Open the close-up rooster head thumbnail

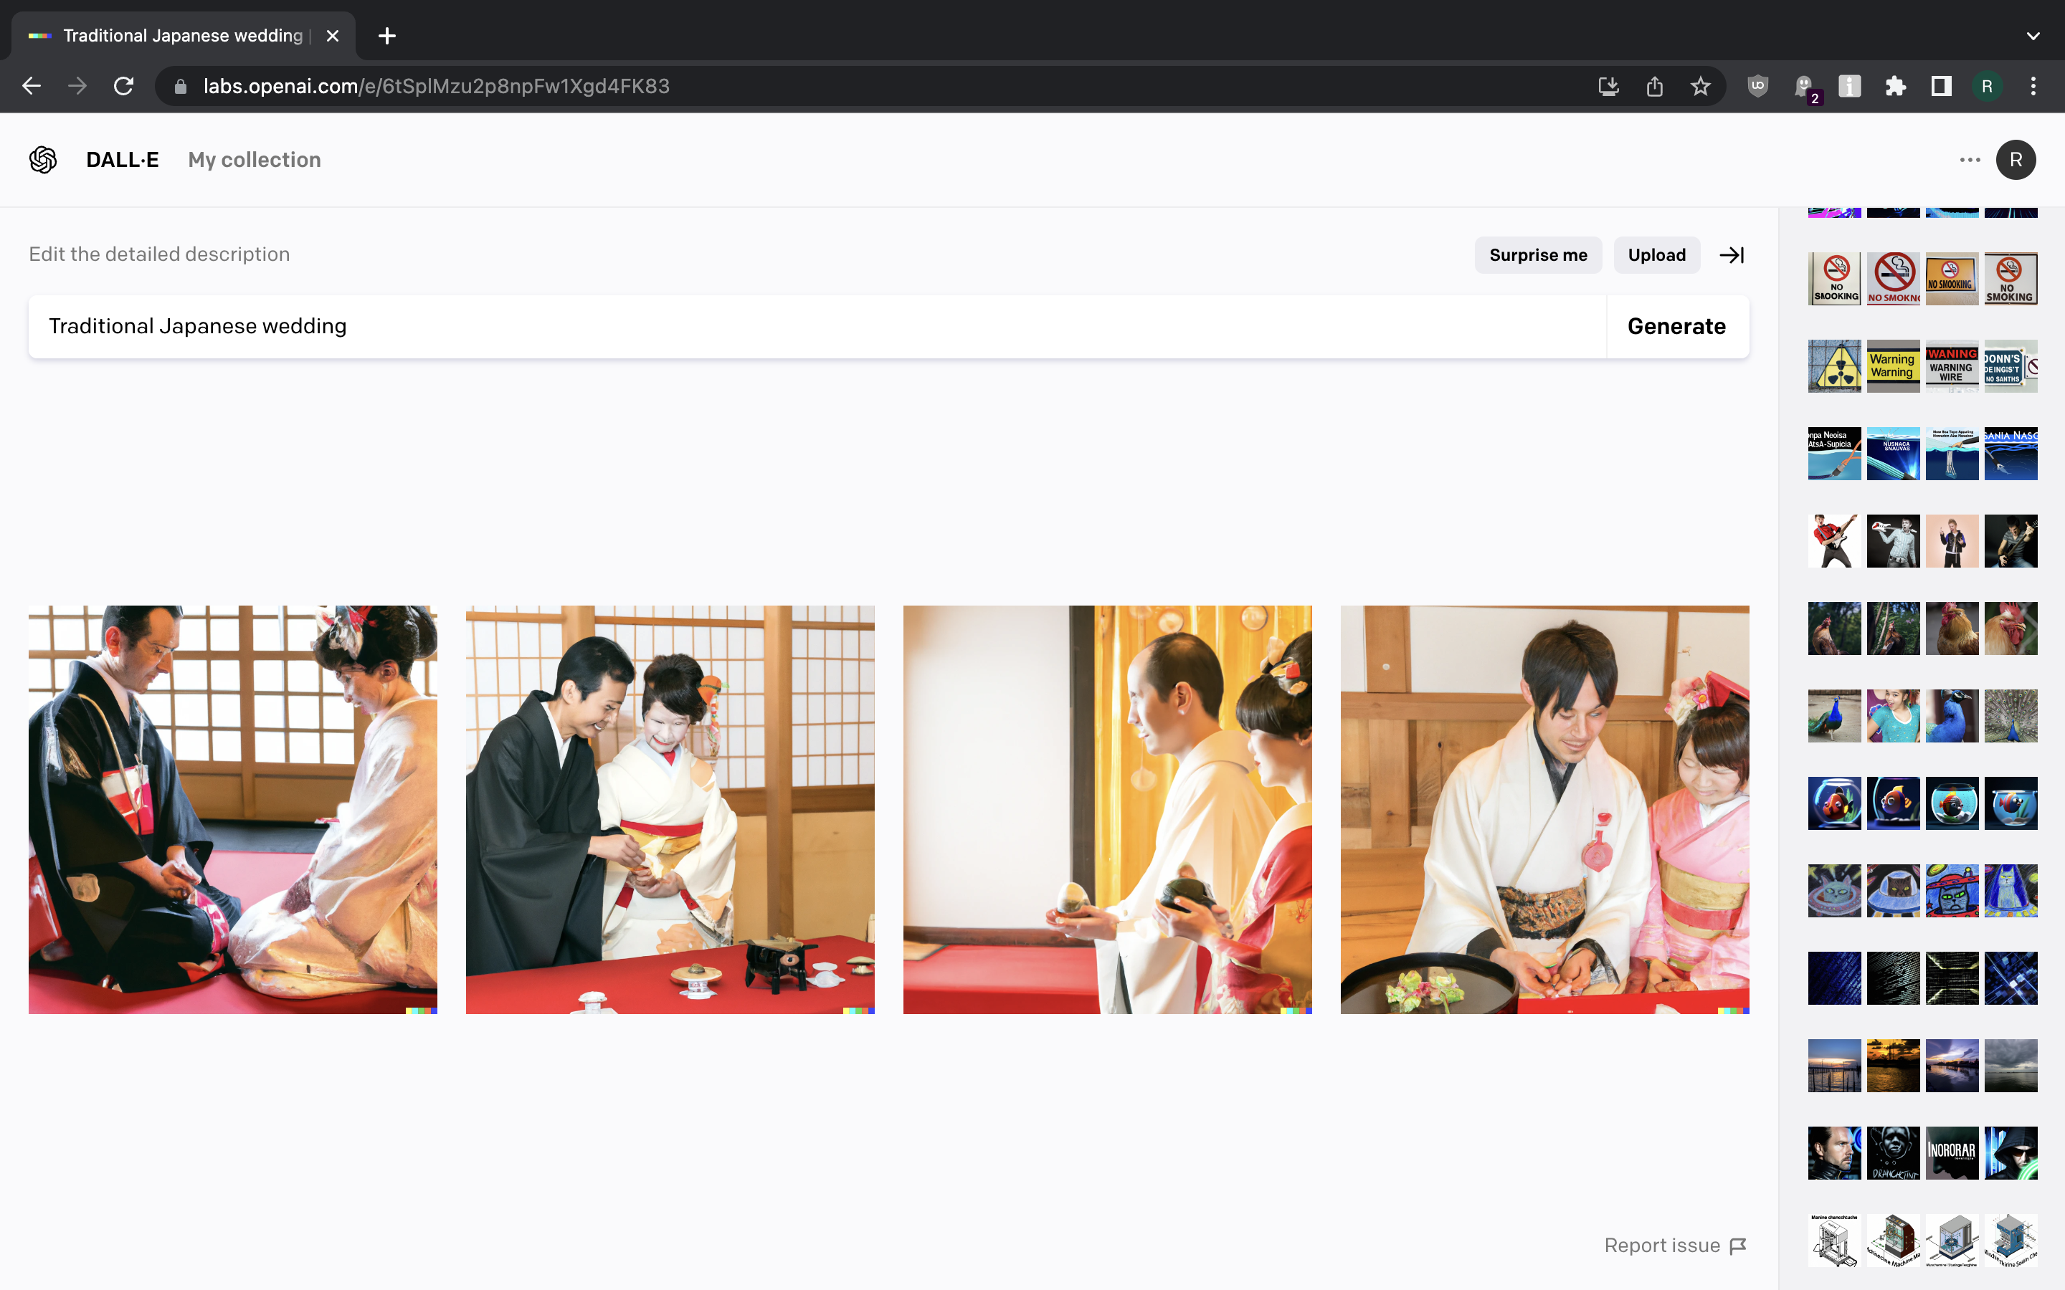pyautogui.click(x=2011, y=628)
